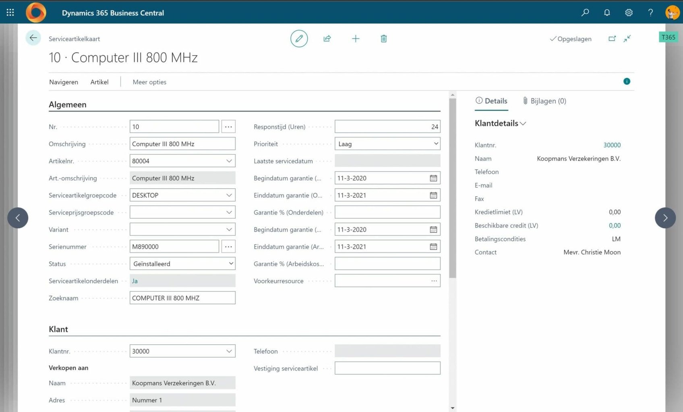Open the user account avatar
This screenshot has height=412, width=683.
[672, 12]
